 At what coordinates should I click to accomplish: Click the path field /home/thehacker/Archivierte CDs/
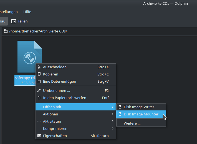[83, 31]
